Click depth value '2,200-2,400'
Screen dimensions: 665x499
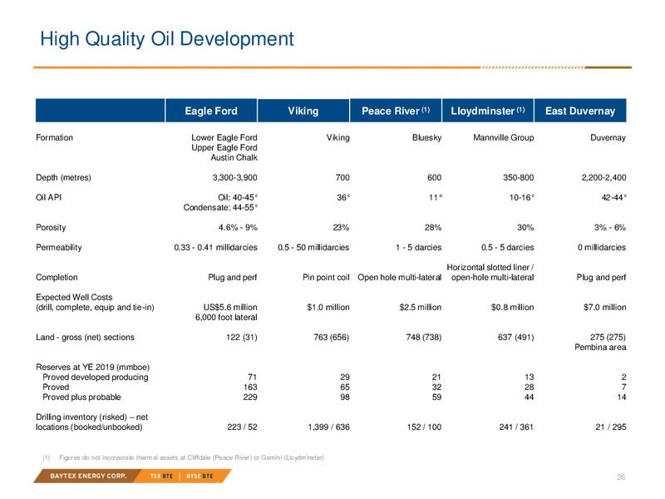[603, 177]
